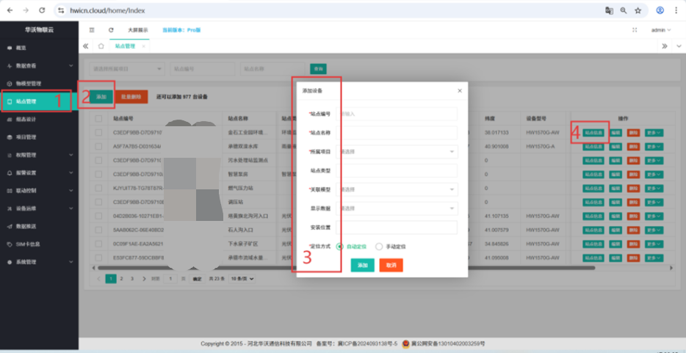Click the 站点编号 input field in dialog
Image resolution: width=686 pixels, height=353 pixels.
point(397,114)
